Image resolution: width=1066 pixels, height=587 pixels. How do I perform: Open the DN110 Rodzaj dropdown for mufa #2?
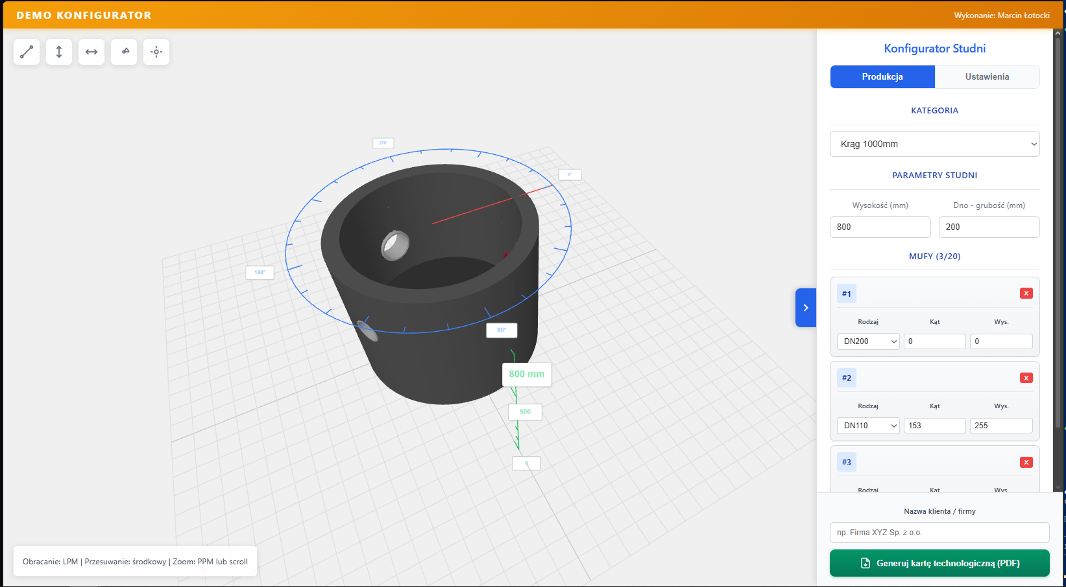pos(868,426)
